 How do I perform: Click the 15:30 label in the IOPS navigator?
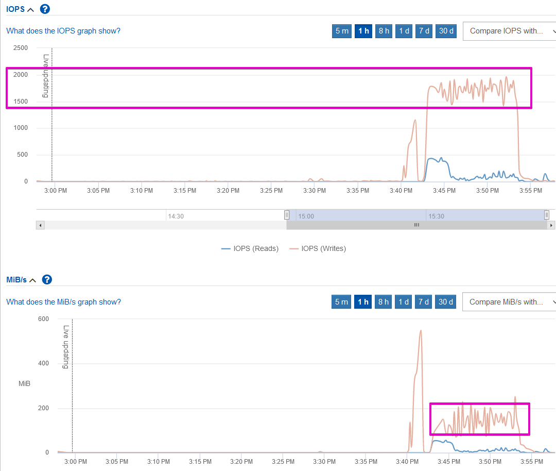436,216
